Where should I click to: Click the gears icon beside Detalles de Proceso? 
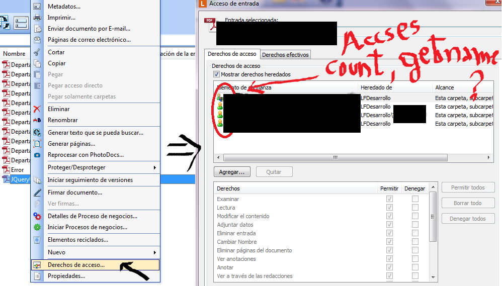(37, 216)
